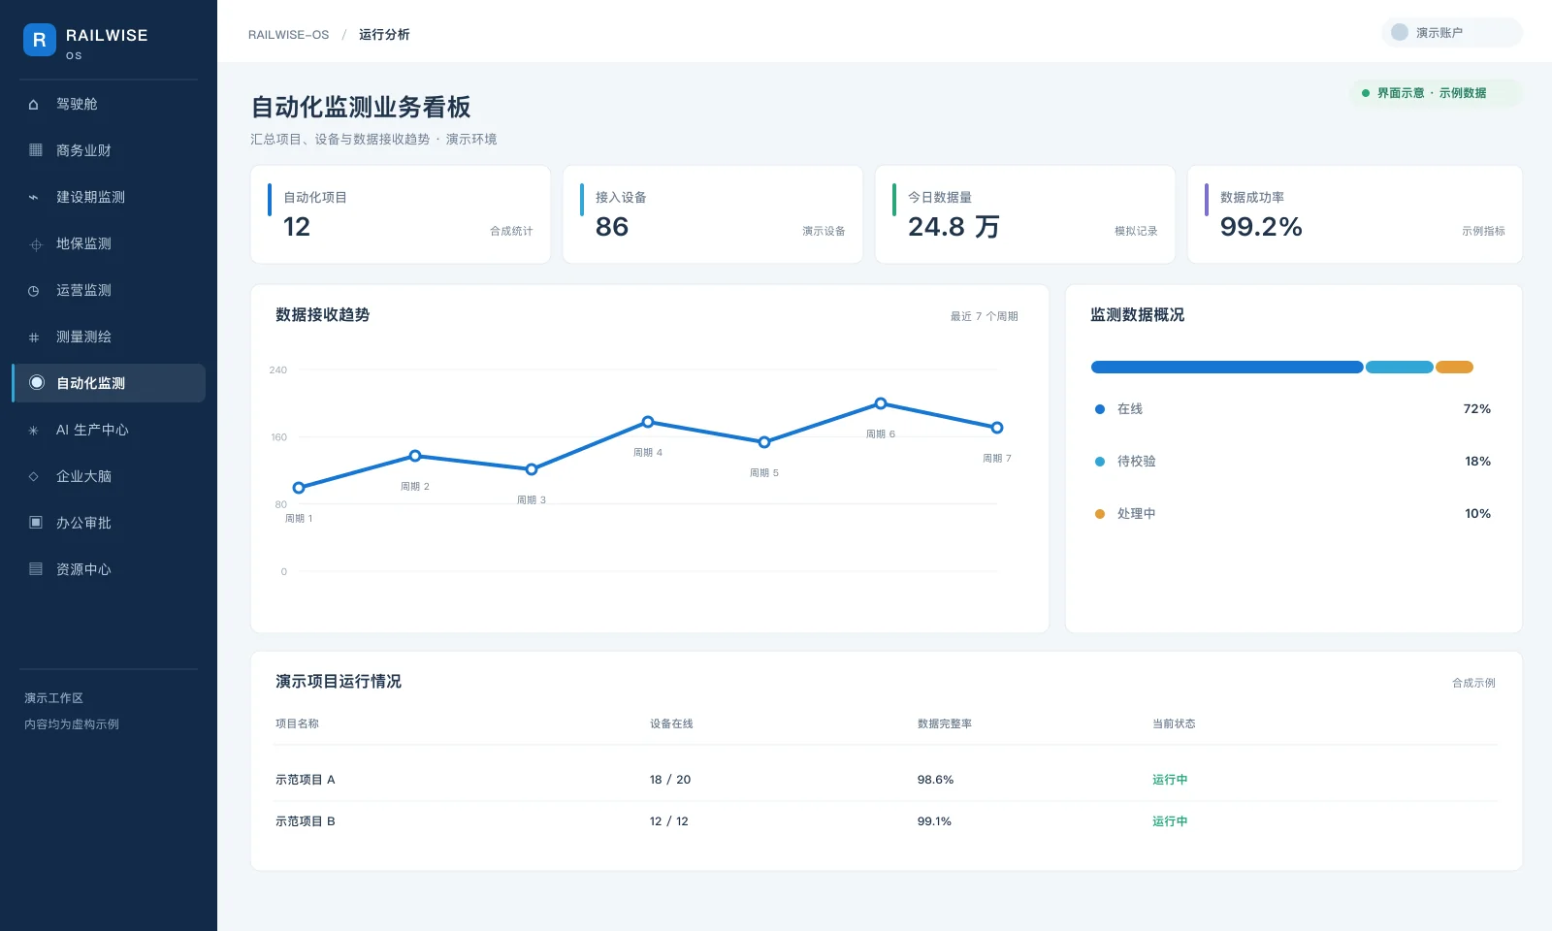Click the 处理中 orange legend dot
Image resolution: width=1552 pixels, height=931 pixels.
coord(1100,514)
